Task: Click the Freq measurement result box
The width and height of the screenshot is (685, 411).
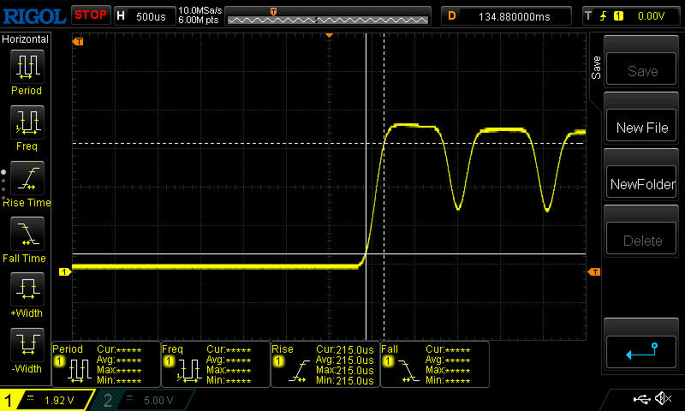Action: 216,364
